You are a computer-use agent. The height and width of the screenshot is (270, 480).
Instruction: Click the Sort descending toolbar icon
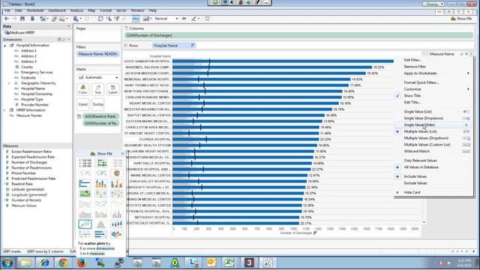click(117, 19)
